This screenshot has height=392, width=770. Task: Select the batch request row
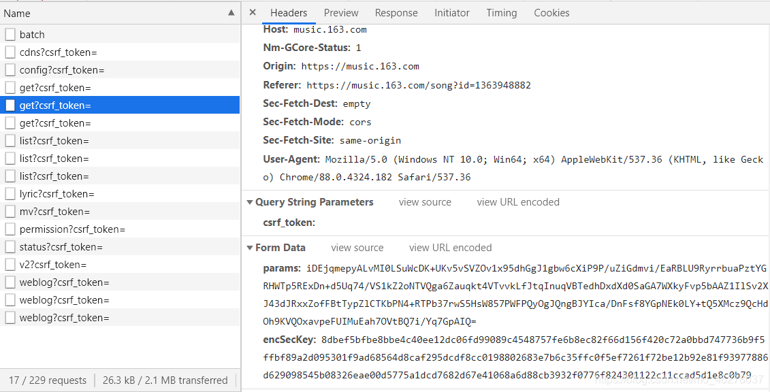120,34
